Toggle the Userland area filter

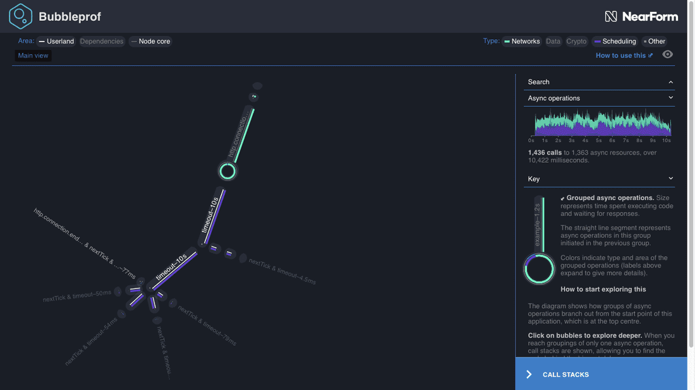click(x=56, y=42)
